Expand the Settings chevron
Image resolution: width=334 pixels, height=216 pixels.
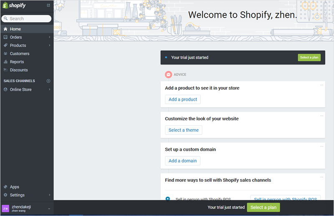tap(49, 195)
